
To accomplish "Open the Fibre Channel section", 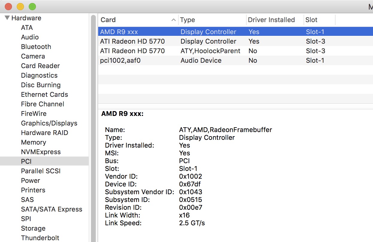I will [x=43, y=104].
